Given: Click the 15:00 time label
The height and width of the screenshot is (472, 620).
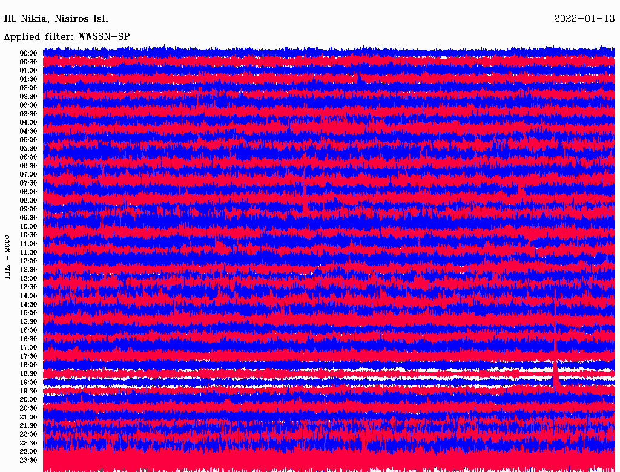Looking at the screenshot, I should point(28,313).
